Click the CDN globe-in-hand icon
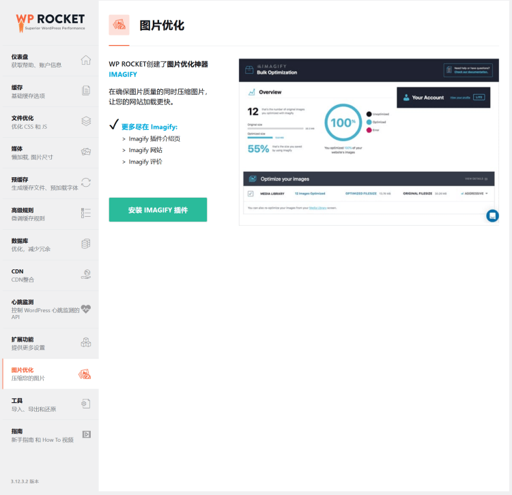This screenshot has width=512, height=495. click(x=86, y=274)
